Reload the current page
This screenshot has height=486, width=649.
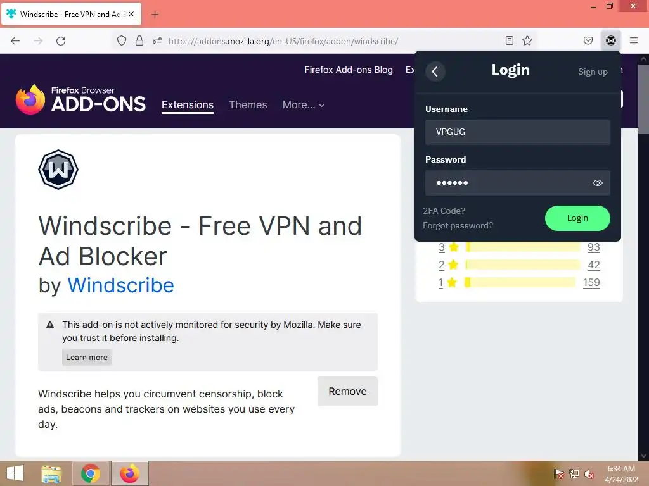point(61,40)
